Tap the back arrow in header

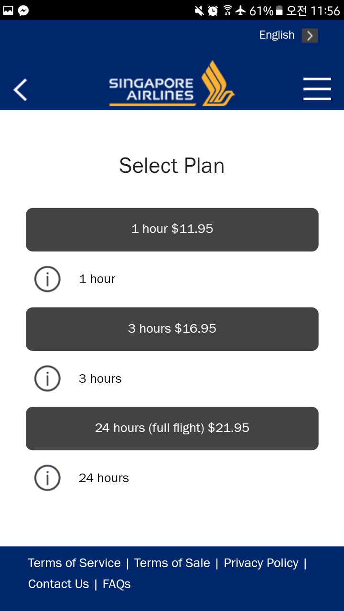tap(20, 90)
